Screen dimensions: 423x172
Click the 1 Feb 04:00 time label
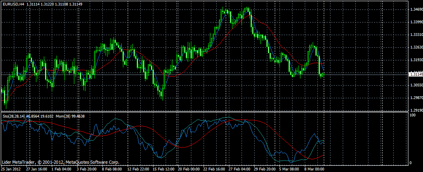(x=62, y=169)
